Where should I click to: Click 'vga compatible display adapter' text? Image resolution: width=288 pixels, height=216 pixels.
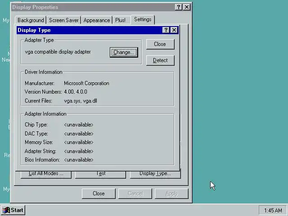coord(58,52)
